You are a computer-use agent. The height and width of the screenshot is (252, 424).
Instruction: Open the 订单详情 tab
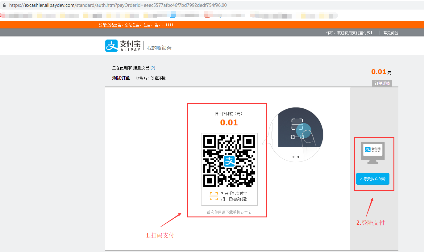click(382, 83)
